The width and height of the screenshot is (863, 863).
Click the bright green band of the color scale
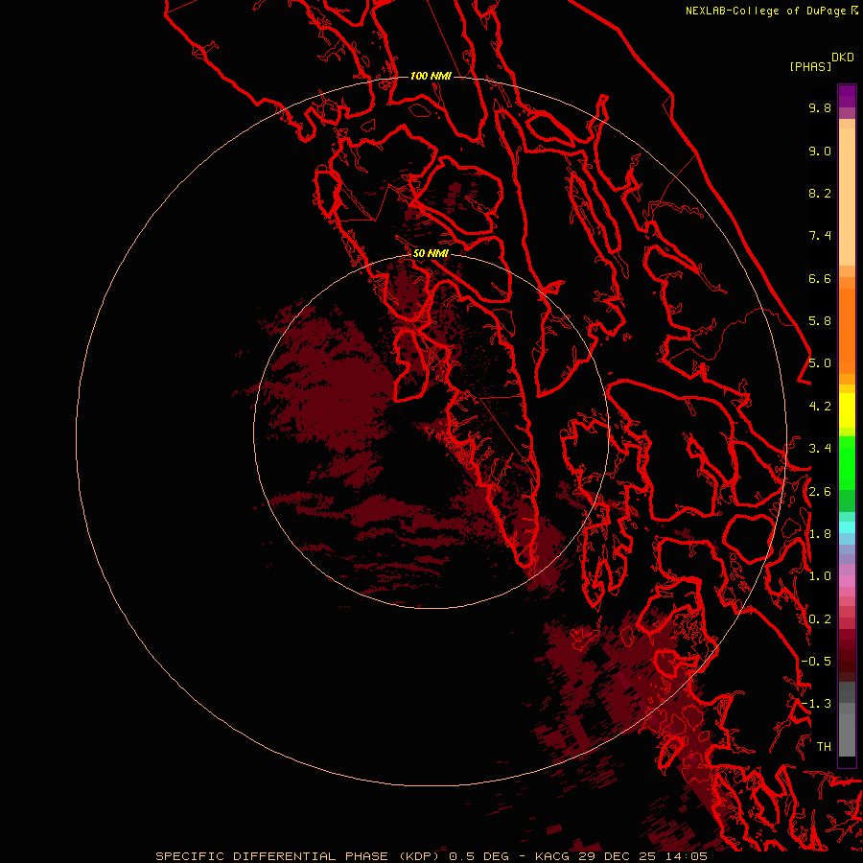(847, 464)
